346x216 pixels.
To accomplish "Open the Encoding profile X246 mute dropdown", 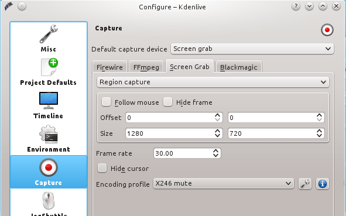I will (224, 184).
